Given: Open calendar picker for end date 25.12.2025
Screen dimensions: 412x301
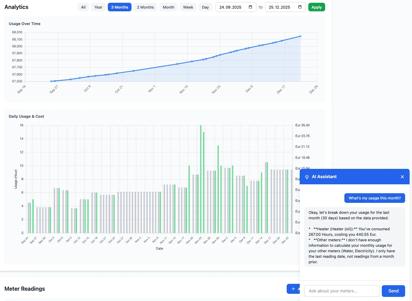Looking at the screenshot, I should (x=300, y=7).
